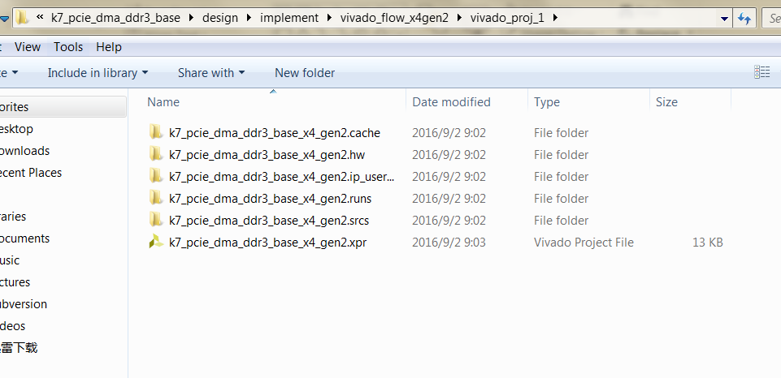781x378 pixels.
Task: Open the address bar history dropdown arrow
Action: point(725,18)
